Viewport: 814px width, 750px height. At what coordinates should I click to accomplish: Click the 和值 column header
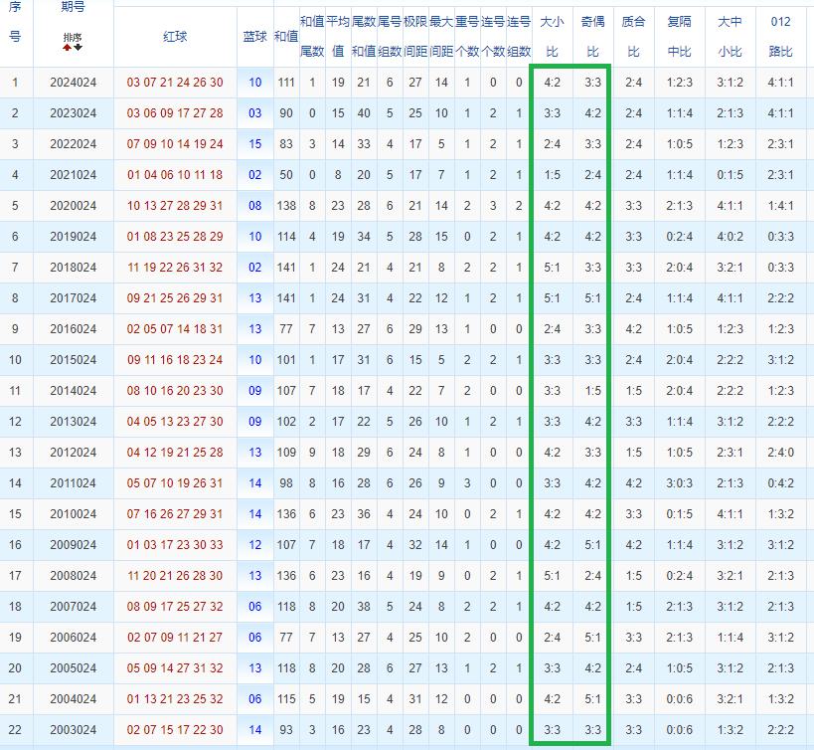pos(285,36)
